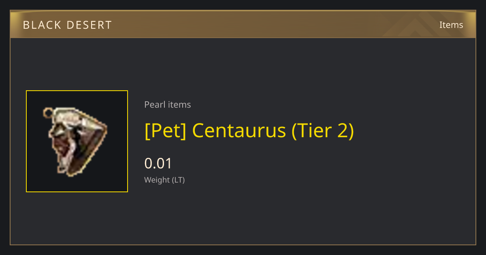Click the (Tier 2) part of the item name

[323, 130]
